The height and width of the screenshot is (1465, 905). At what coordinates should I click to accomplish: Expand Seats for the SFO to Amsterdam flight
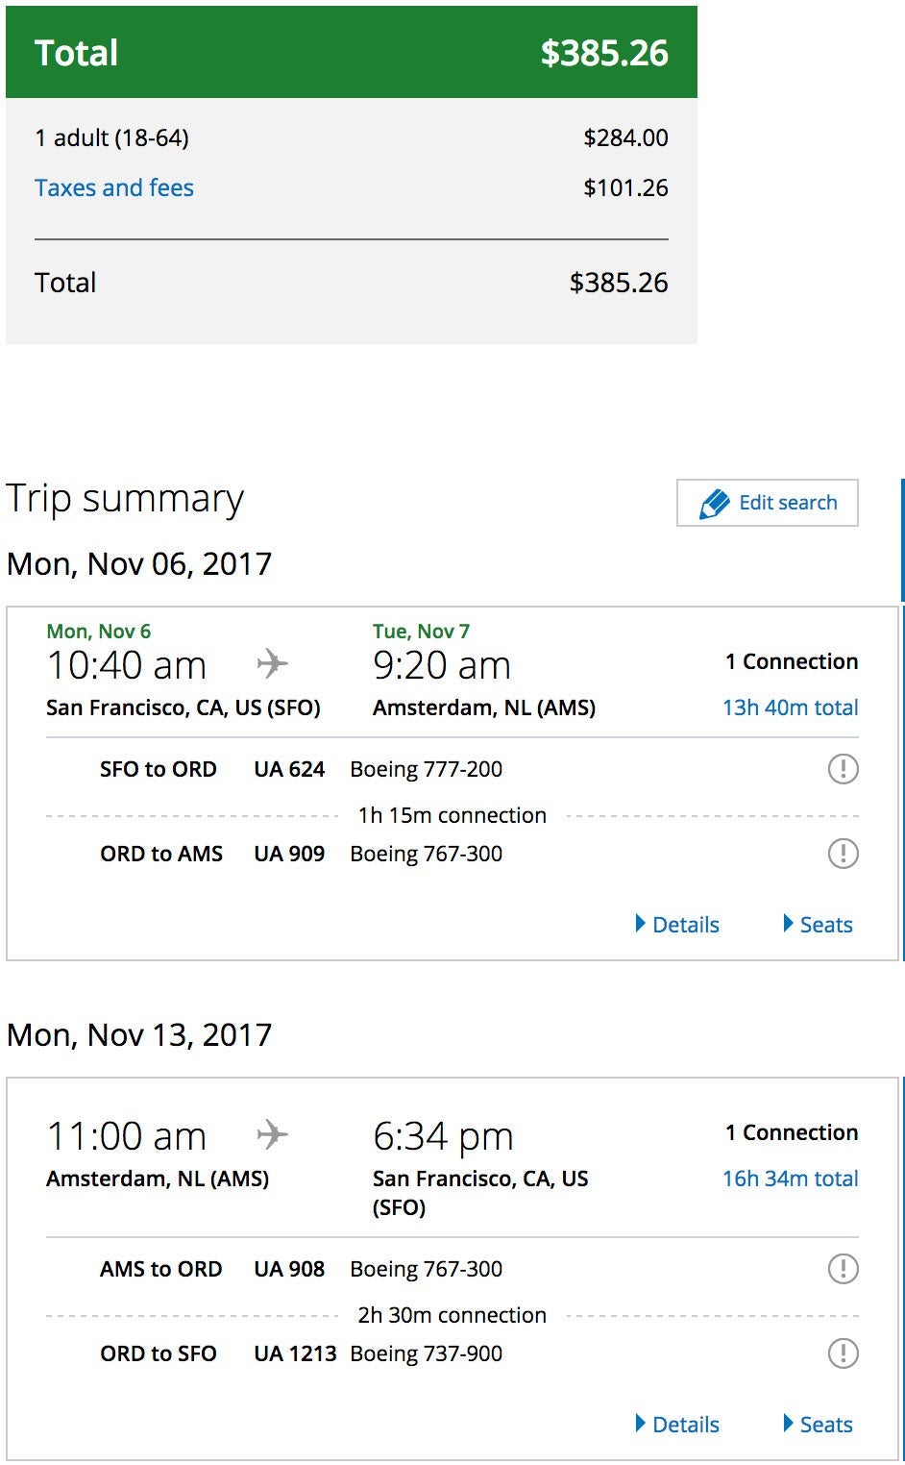818,925
